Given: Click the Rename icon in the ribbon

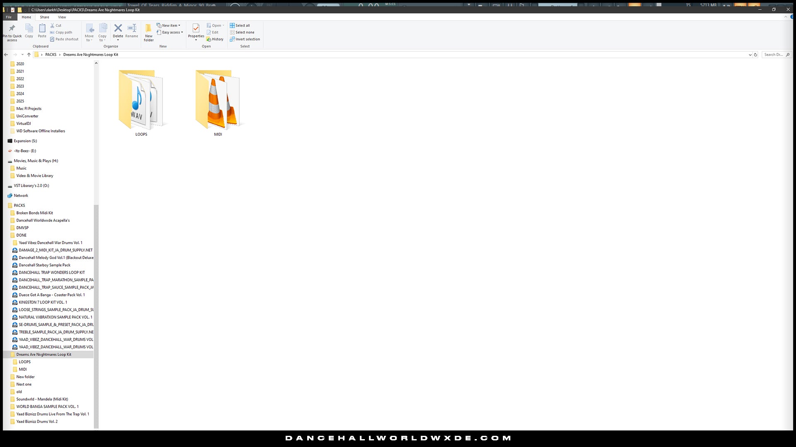Looking at the screenshot, I should [131, 29].
